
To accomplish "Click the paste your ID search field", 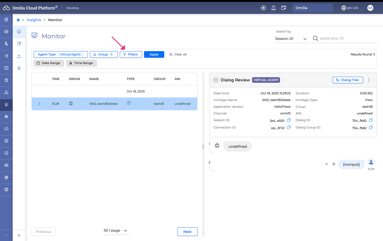I will (347, 38).
